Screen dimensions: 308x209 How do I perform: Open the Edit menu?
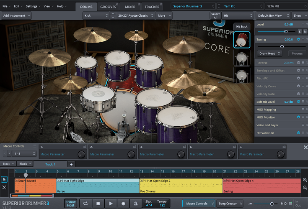pyautogui.click(x=18, y=6)
